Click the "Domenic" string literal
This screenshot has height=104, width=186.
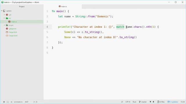tap(103, 16)
